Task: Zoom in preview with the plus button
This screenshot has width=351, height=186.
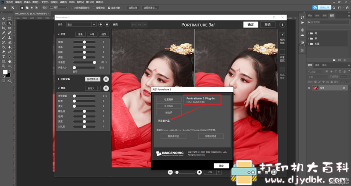Action: pos(199,172)
